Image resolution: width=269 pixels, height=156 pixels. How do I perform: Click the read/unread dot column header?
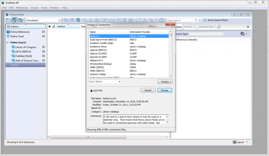49,26
